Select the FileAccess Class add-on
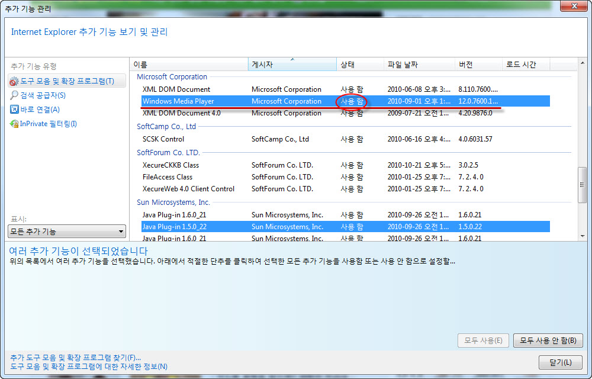The image size is (592, 379). pyautogui.click(x=346, y=176)
